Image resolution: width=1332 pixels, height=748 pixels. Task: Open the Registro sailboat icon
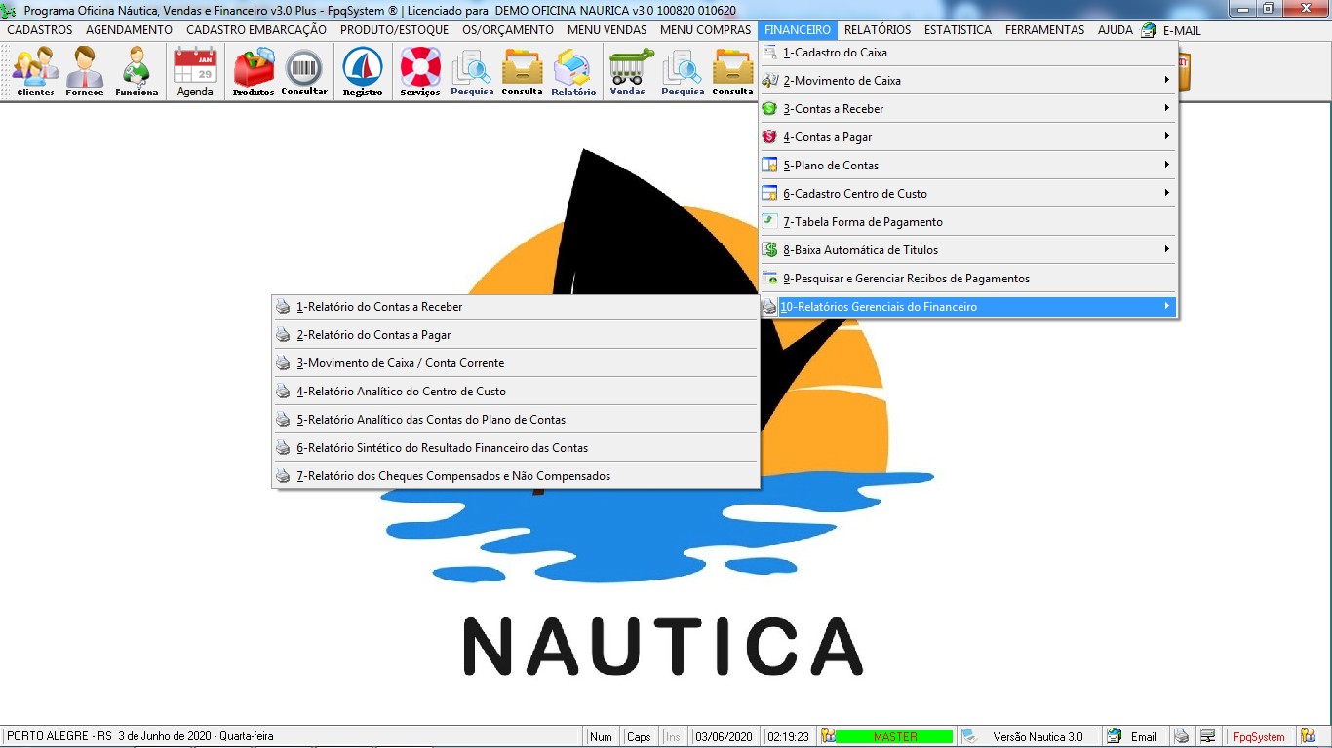pos(363,72)
